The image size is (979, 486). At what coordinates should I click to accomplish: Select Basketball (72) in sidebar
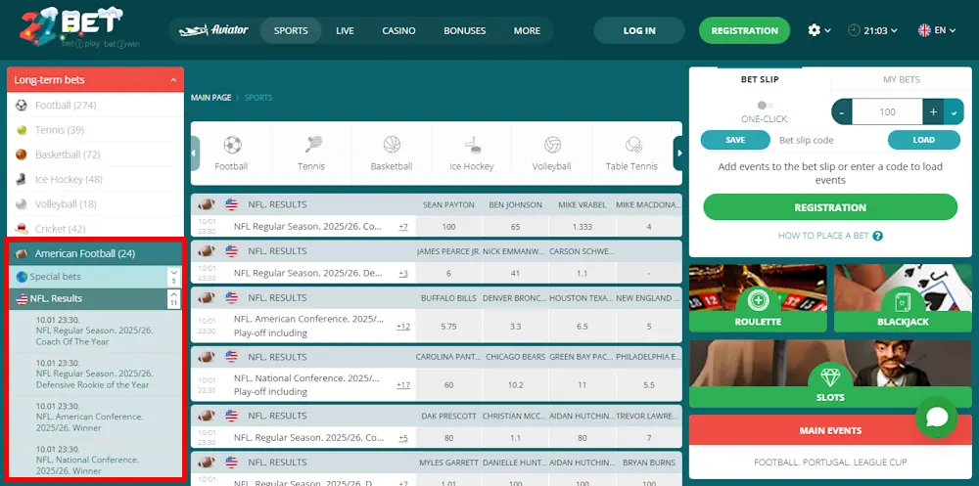[x=96, y=155]
